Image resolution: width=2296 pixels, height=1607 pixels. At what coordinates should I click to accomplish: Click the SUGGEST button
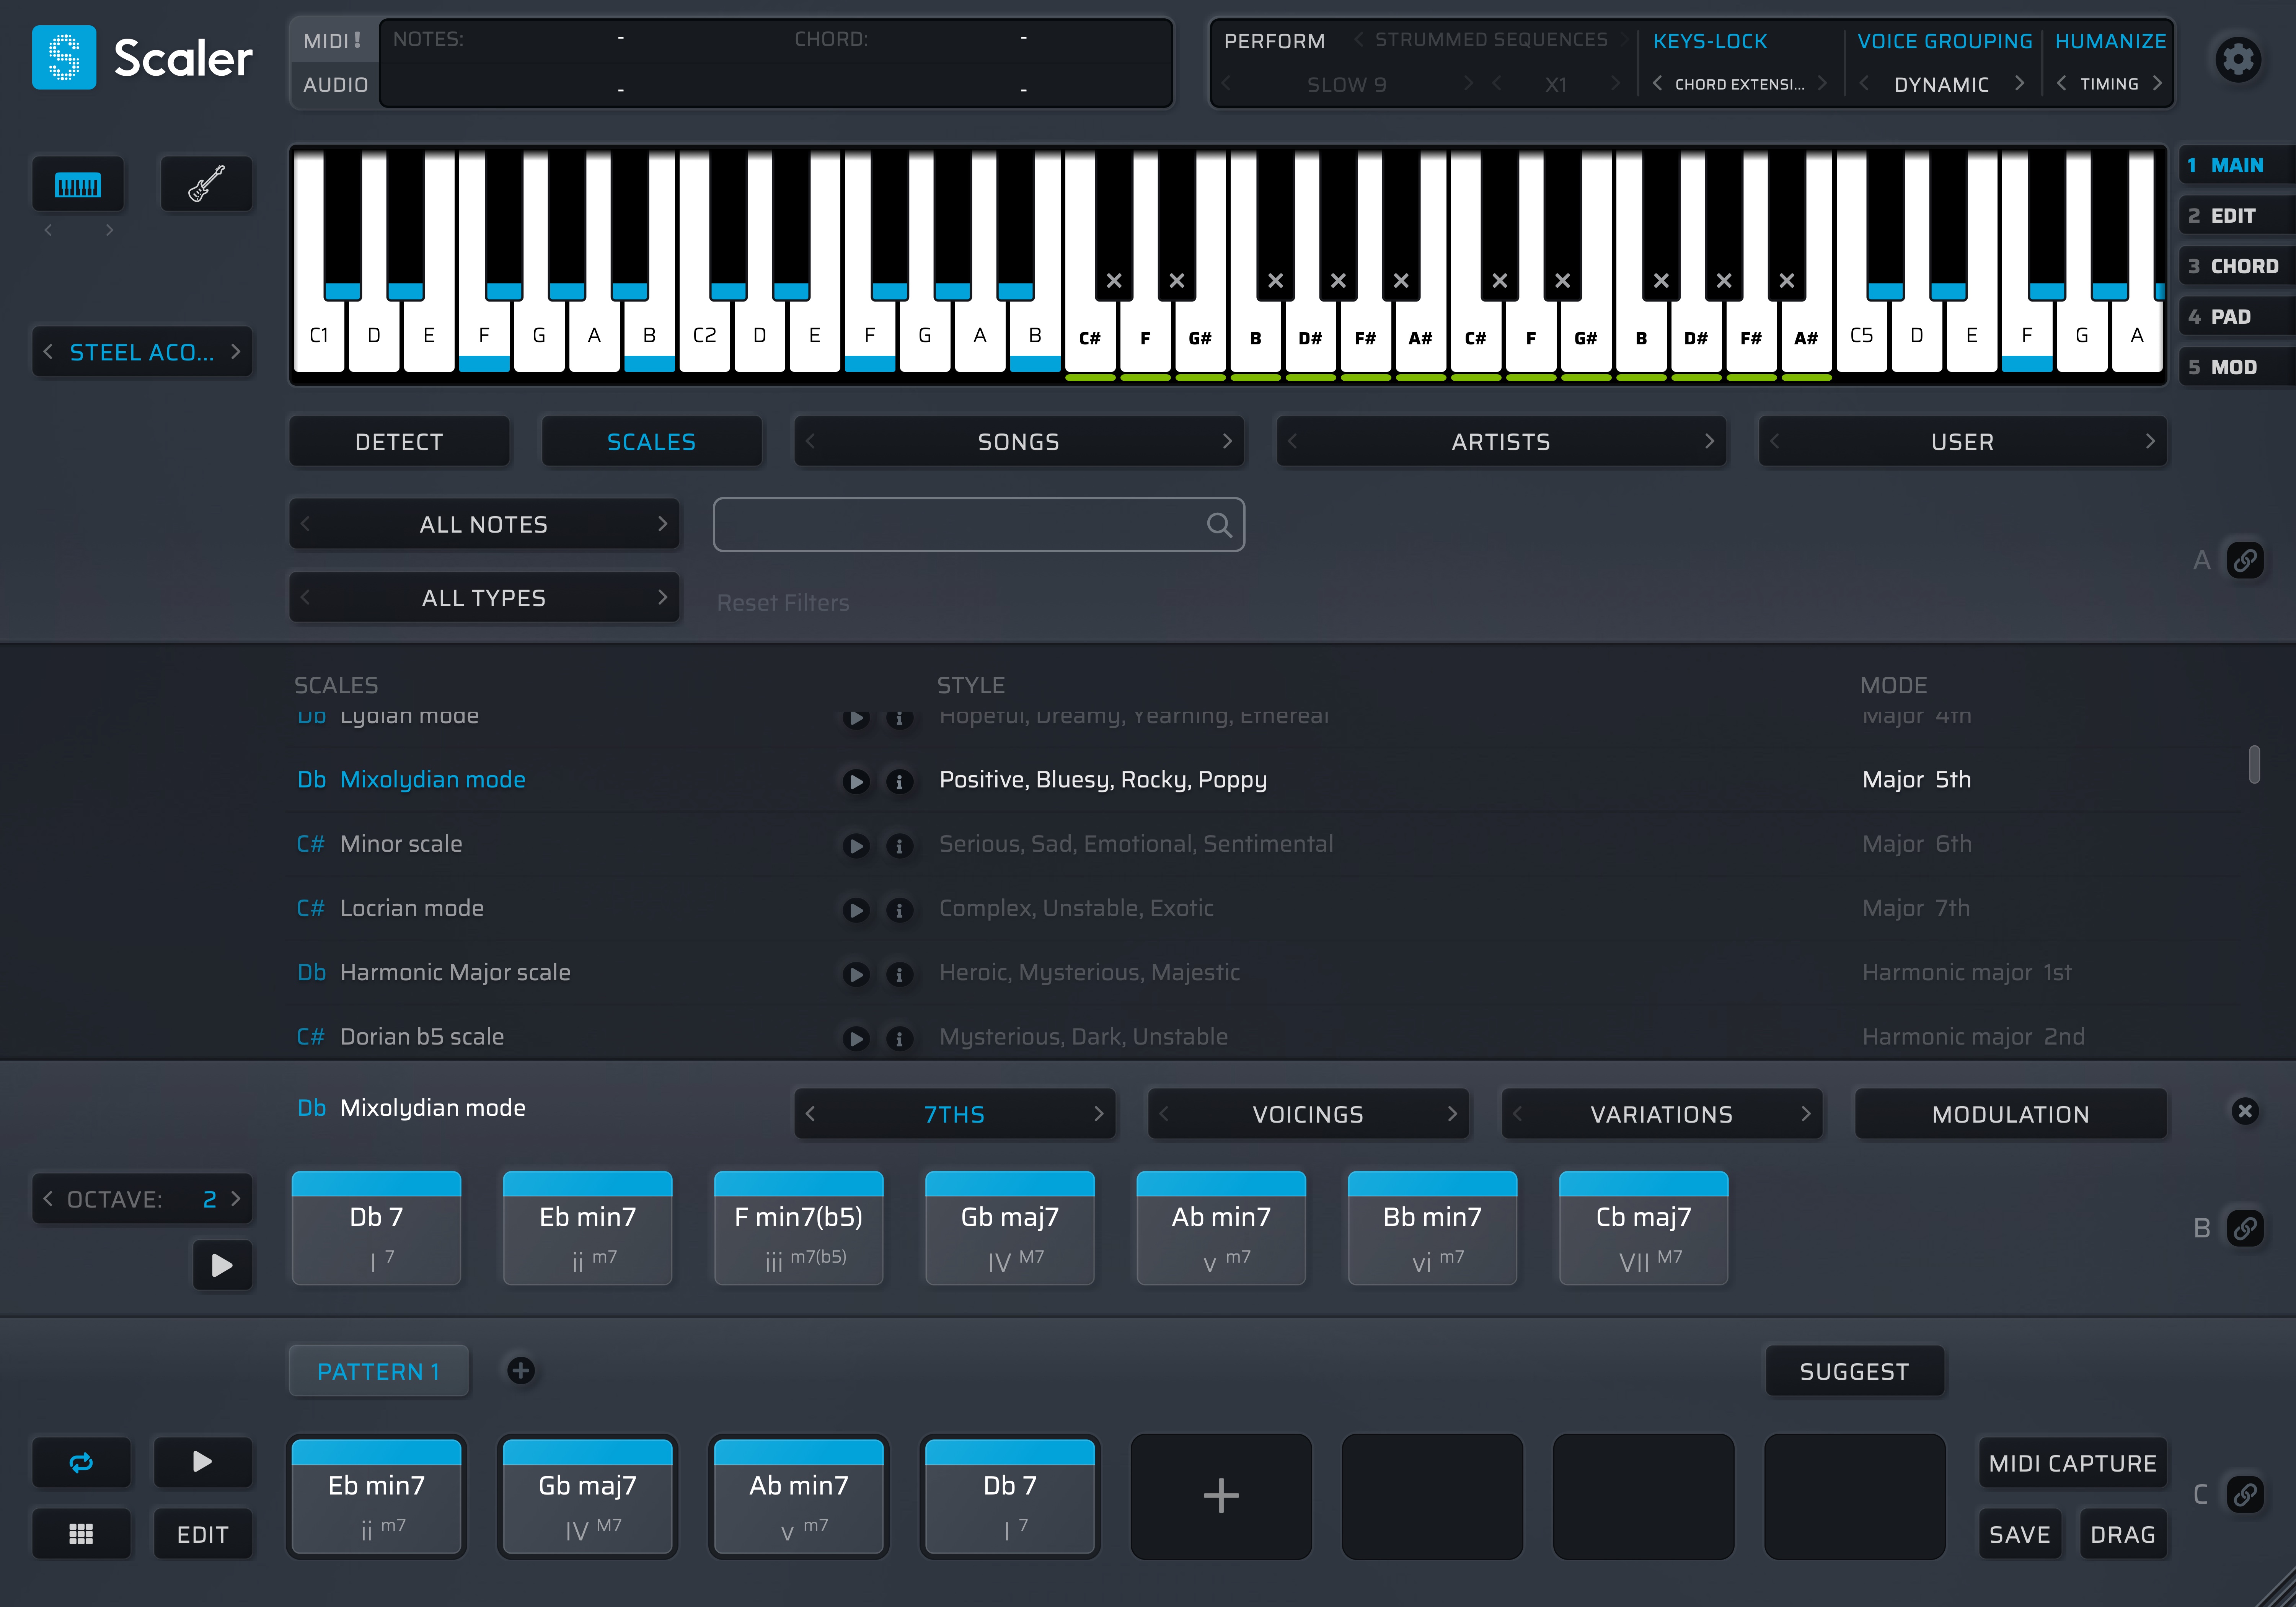click(x=1855, y=1370)
